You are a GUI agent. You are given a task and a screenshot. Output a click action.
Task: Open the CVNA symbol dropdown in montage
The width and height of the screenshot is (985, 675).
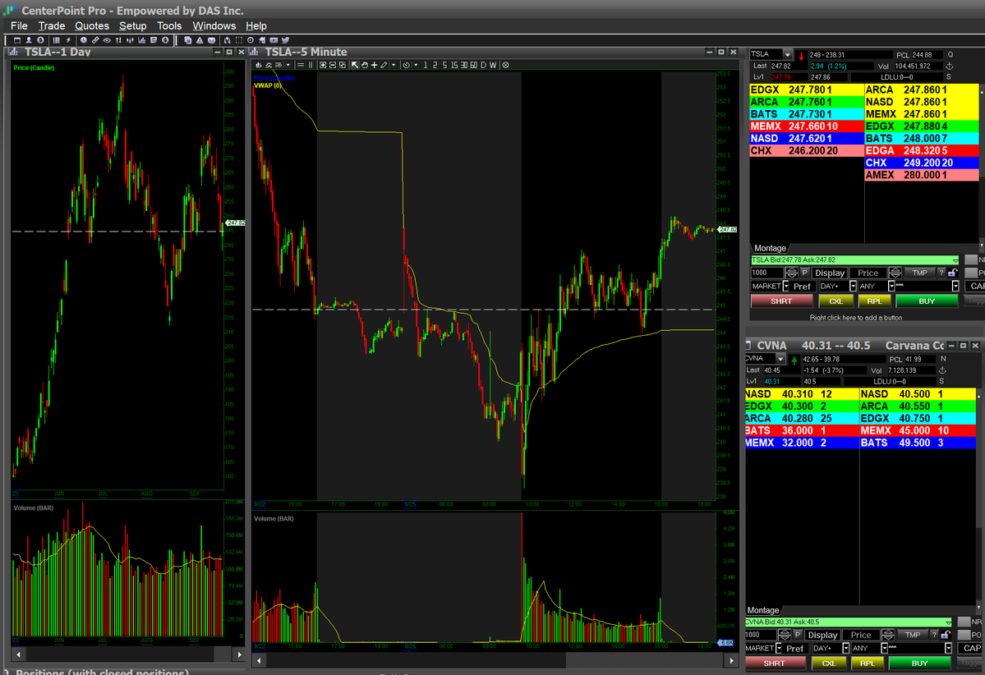tap(780, 359)
